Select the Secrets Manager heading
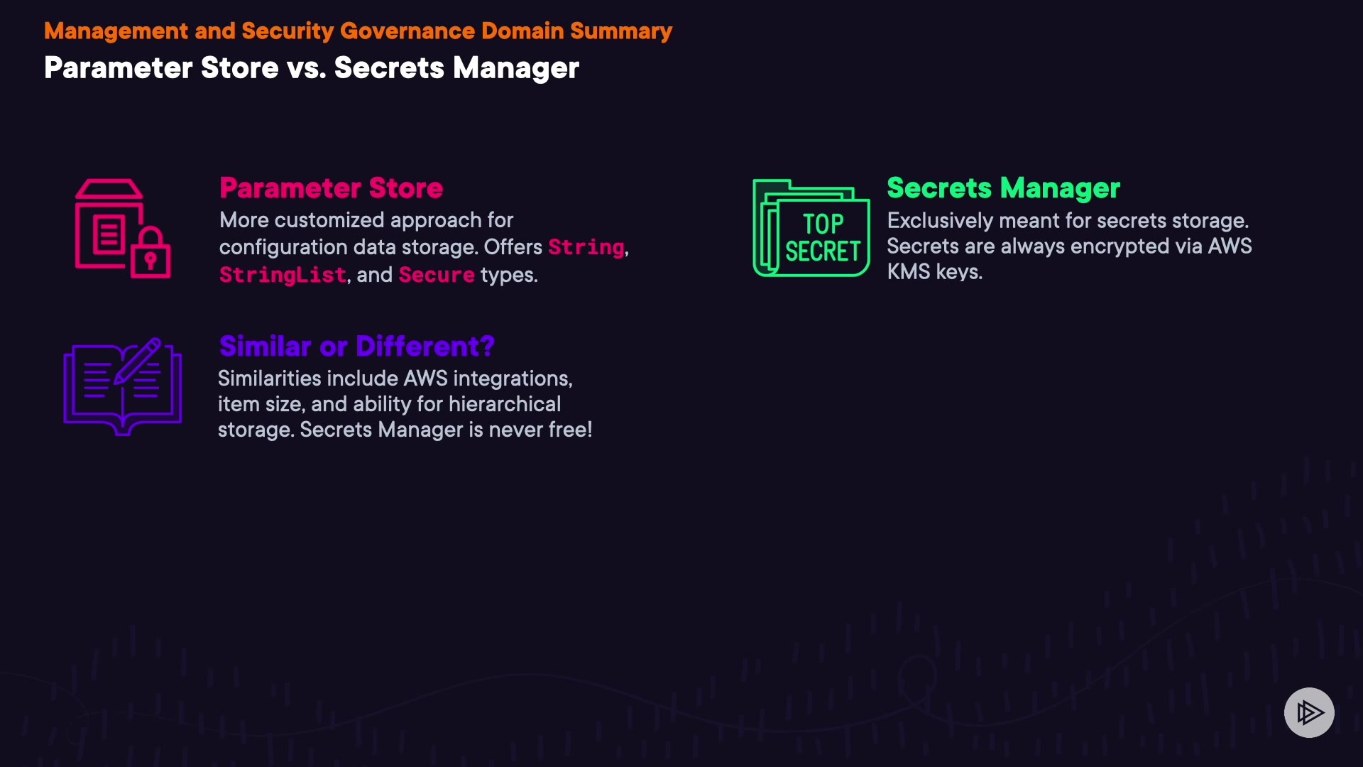Viewport: 1363px width, 767px height. [1003, 188]
